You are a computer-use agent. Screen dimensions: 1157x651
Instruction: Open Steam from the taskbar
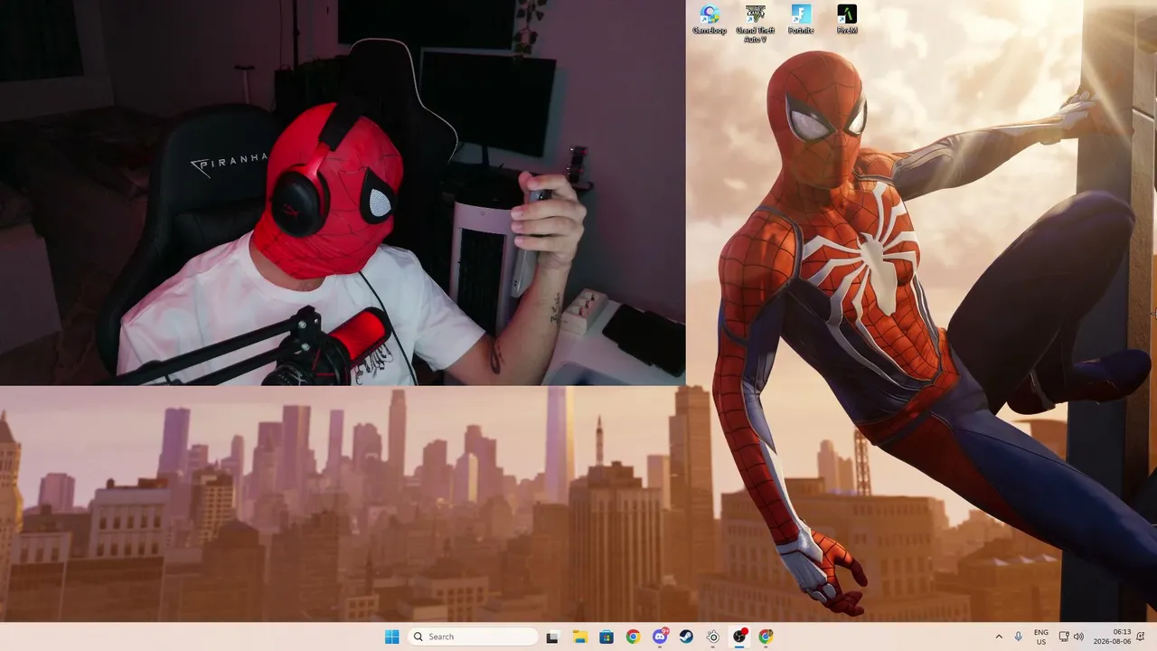coord(686,637)
